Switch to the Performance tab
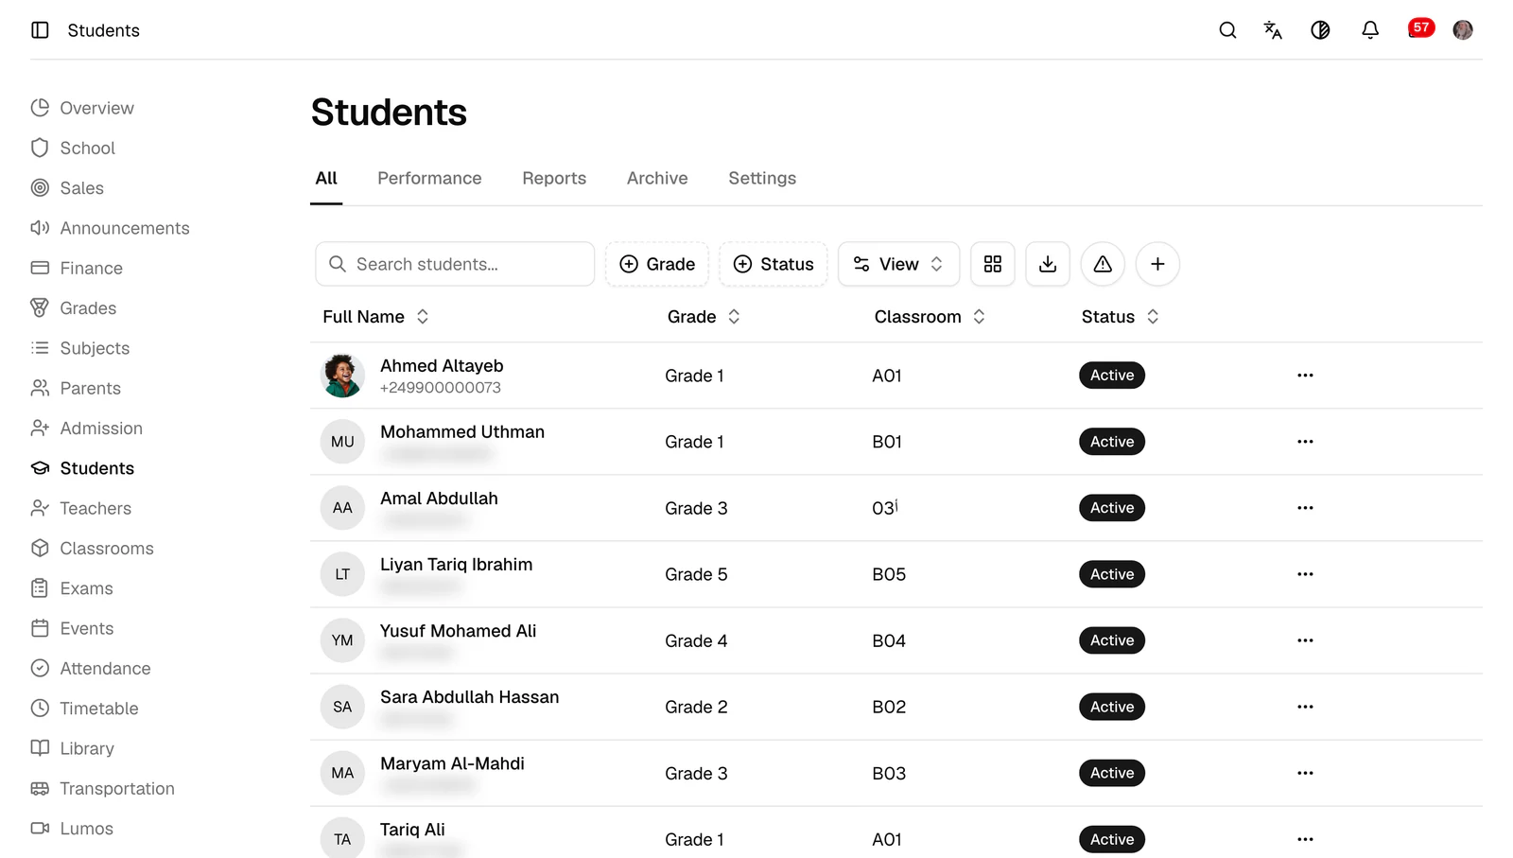 (429, 178)
